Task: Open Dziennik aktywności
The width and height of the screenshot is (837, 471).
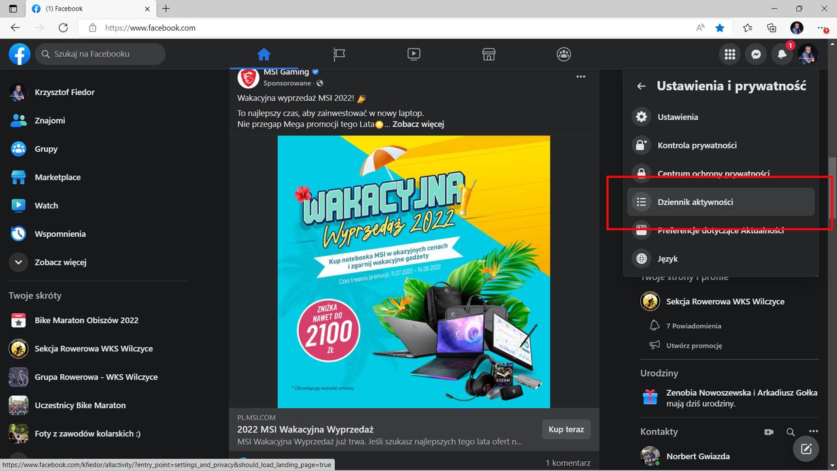Action: pyautogui.click(x=721, y=202)
